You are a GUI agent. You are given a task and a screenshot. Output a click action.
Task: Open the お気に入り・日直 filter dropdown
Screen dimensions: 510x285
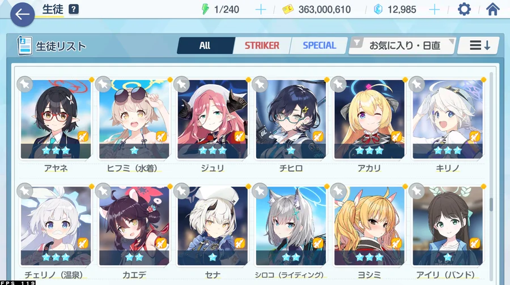tap(403, 46)
